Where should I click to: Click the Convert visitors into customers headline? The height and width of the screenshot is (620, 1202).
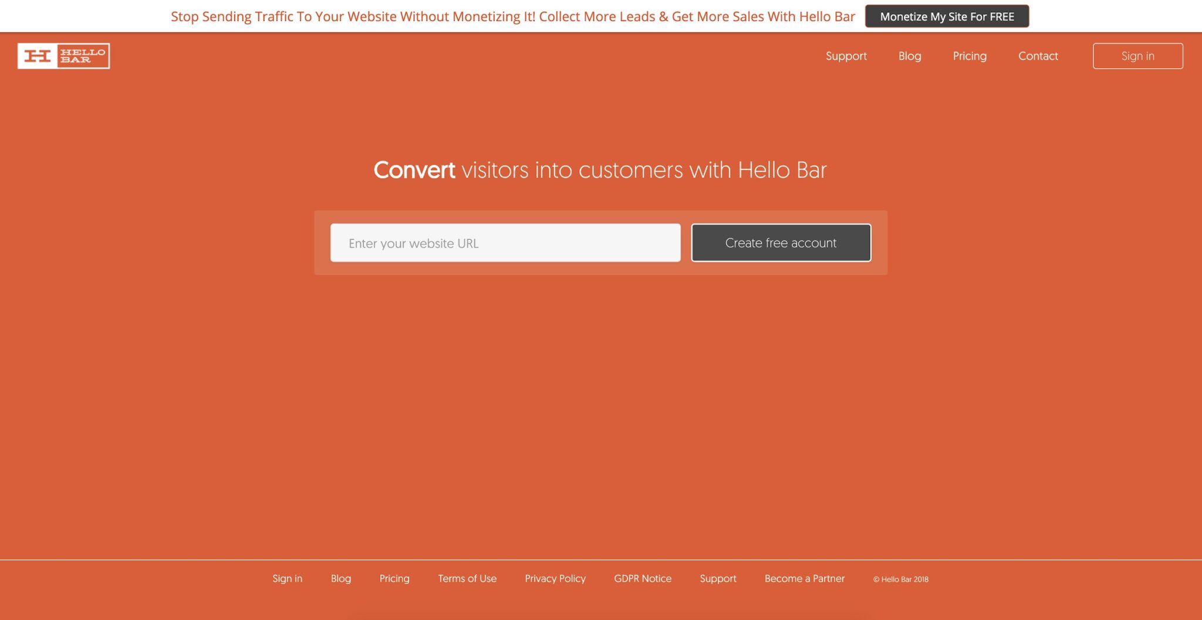click(x=600, y=170)
